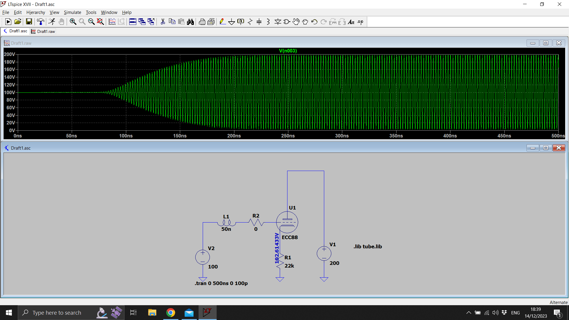Open the Windows Start menu
Viewport: 569px width, 320px height.
9,313
